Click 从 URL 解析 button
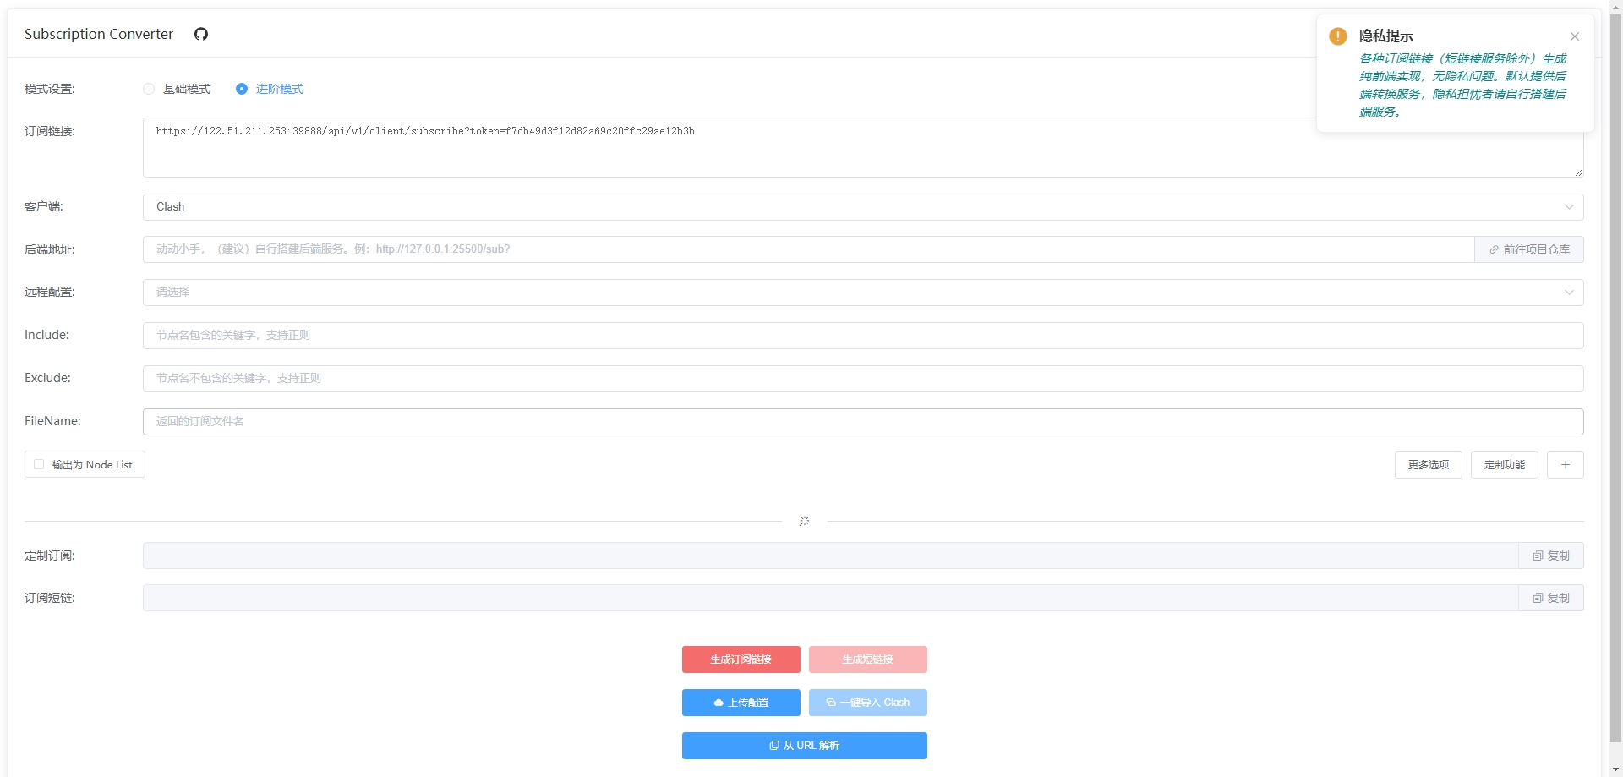 tap(805, 746)
